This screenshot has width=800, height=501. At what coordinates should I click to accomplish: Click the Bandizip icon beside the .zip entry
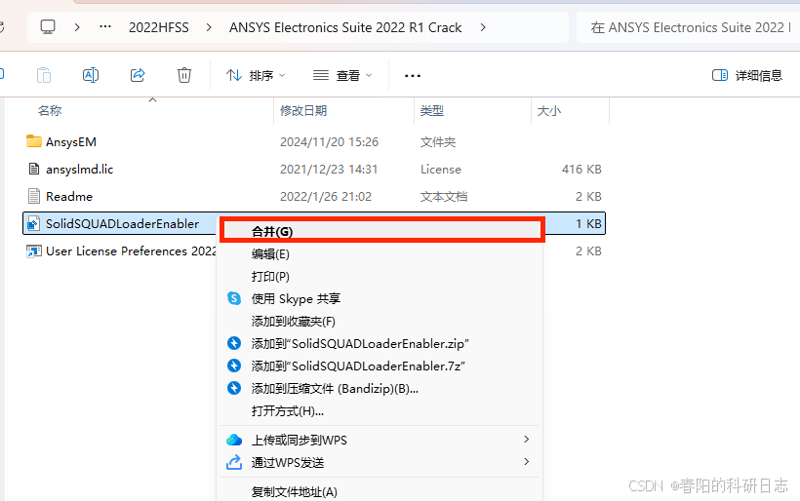pyautogui.click(x=234, y=343)
